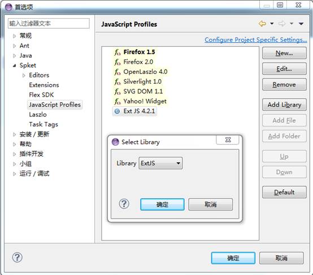
Task: Click the New... button
Action: coord(284,53)
